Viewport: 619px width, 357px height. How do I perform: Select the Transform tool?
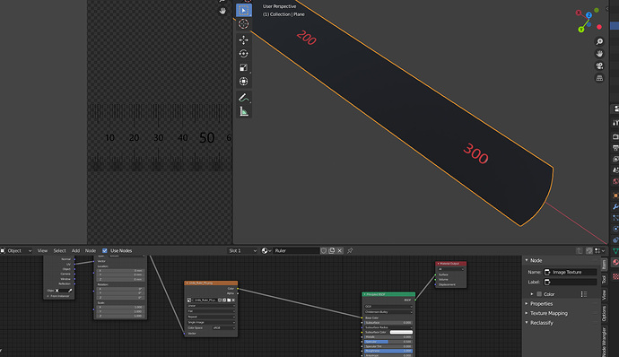pyautogui.click(x=244, y=82)
